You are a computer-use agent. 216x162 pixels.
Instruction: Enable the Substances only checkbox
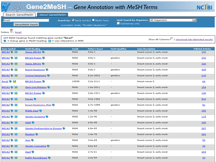point(118,23)
